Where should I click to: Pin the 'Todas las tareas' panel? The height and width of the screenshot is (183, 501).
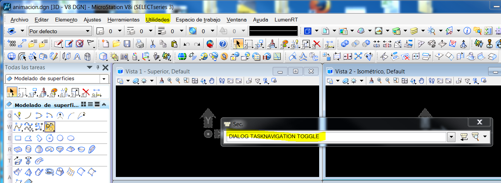point(98,68)
